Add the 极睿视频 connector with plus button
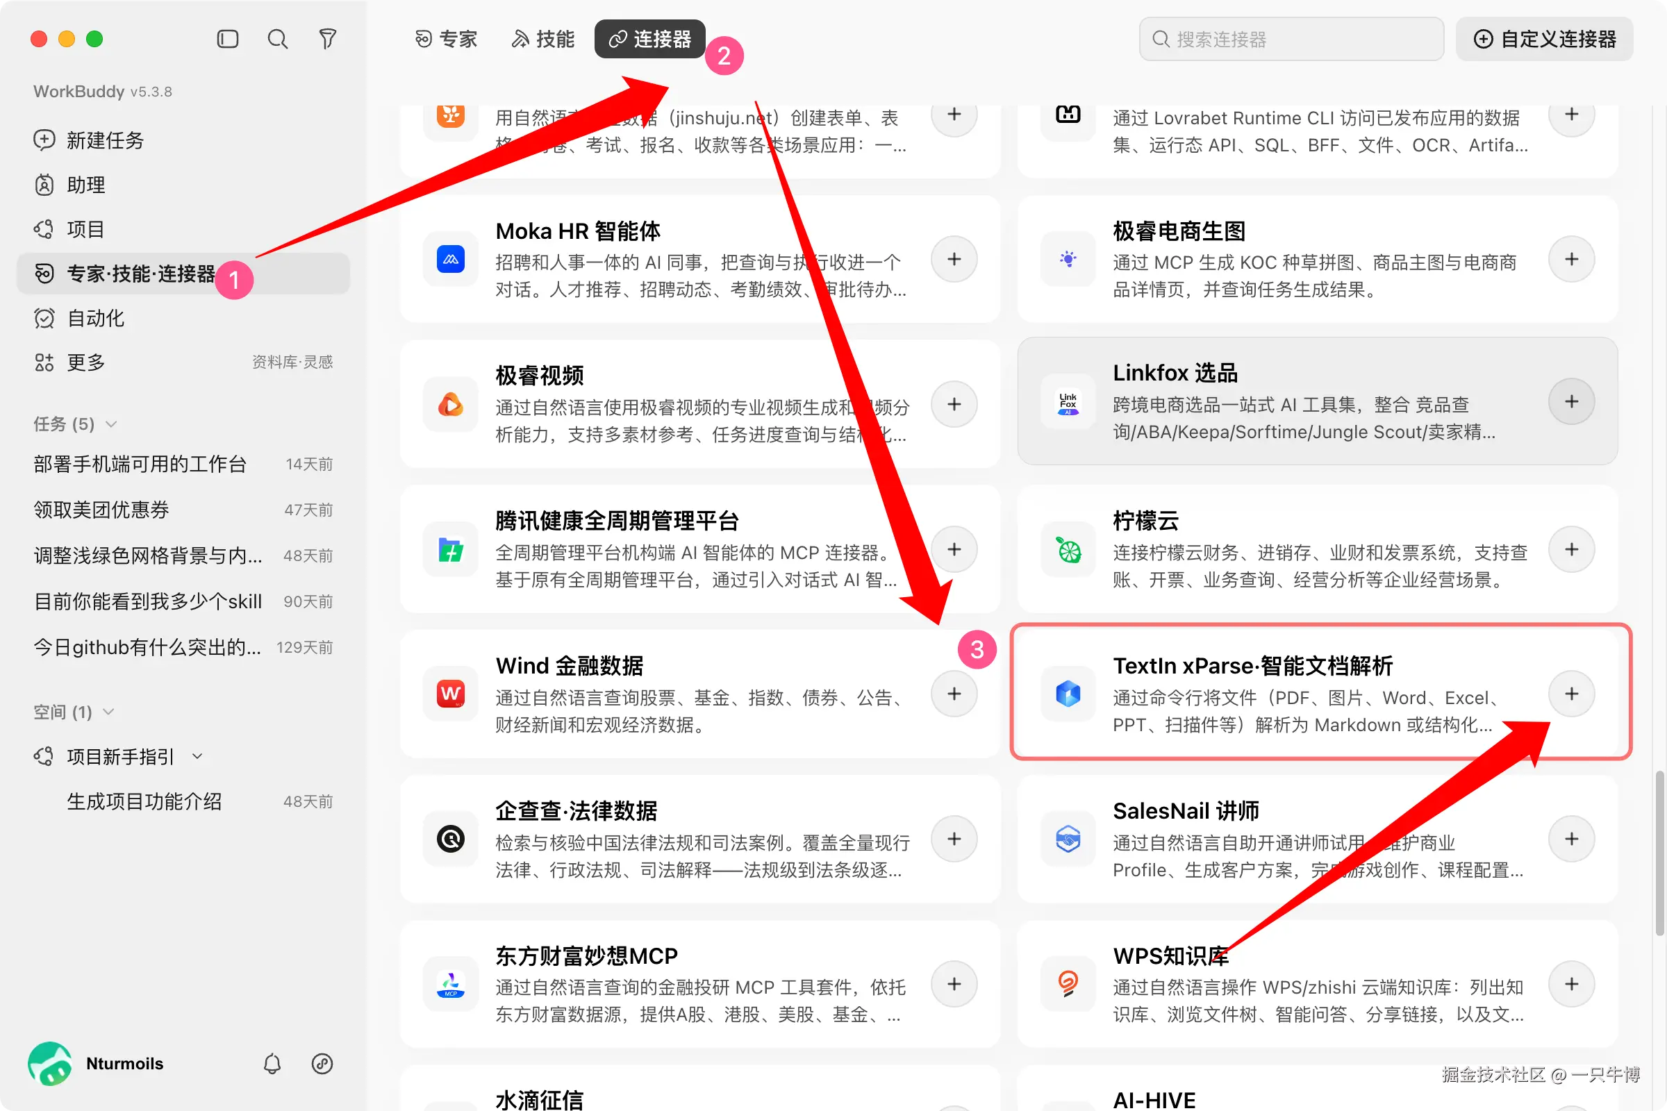Screen dimensions: 1667x1111 [x=954, y=405]
